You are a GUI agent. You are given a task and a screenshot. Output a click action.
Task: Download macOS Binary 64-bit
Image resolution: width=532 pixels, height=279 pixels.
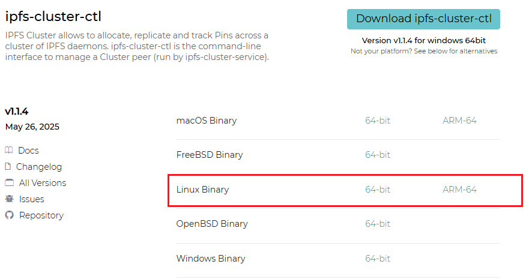[378, 121]
